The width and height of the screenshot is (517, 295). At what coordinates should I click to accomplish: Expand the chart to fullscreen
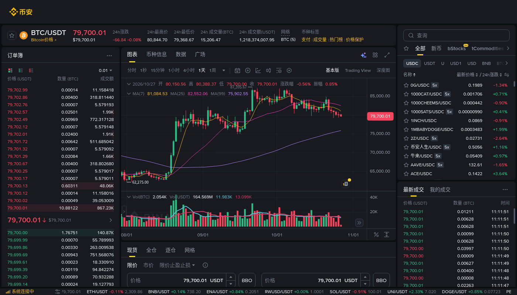[387, 55]
